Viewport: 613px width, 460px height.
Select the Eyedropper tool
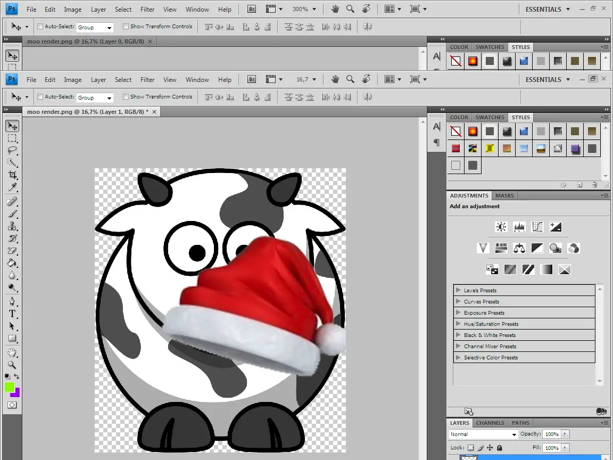[x=12, y=187]
